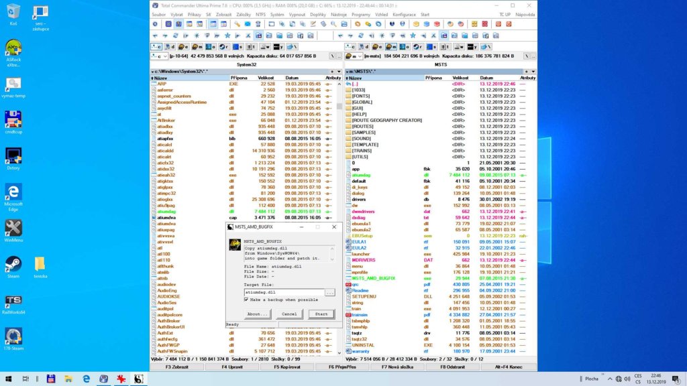Open the Soubor menu

point(158,14)
